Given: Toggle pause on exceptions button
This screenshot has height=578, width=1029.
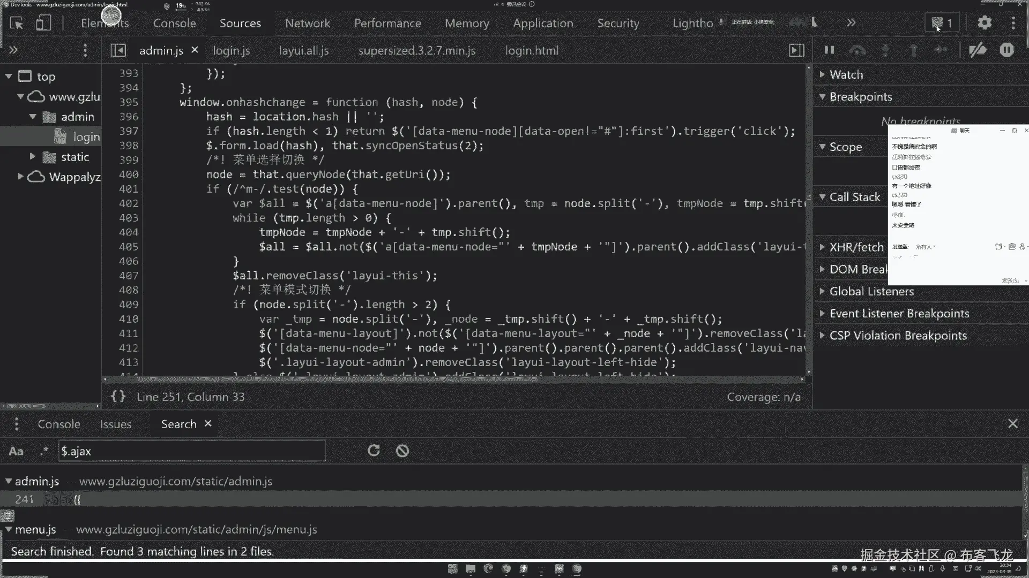Looking at the screenshot, I should point(1006,50).
